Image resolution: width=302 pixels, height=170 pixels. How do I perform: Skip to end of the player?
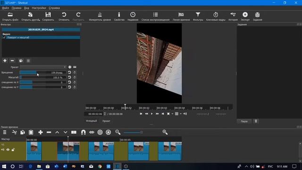point(163,114)
